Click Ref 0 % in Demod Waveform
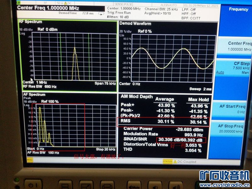This screenshot has height=189, width=252. point(145,31)
